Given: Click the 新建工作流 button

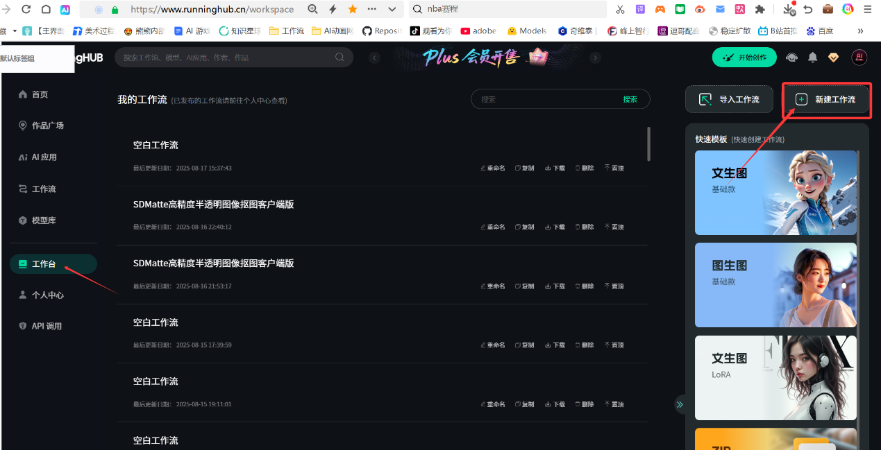Looking at the screenshot, I should [x=826, y=99].
